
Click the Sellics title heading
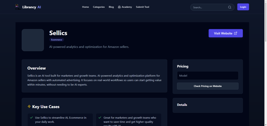[58, 33]
